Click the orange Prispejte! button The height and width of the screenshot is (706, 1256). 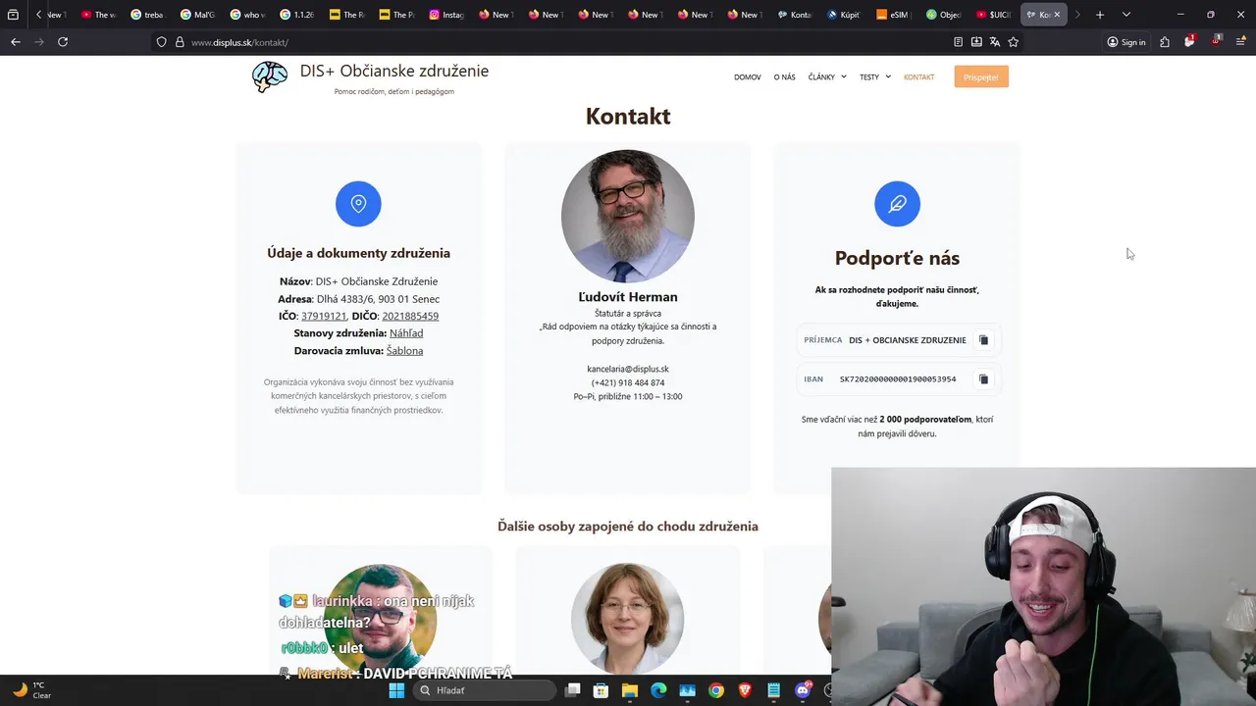pos(981,77)
